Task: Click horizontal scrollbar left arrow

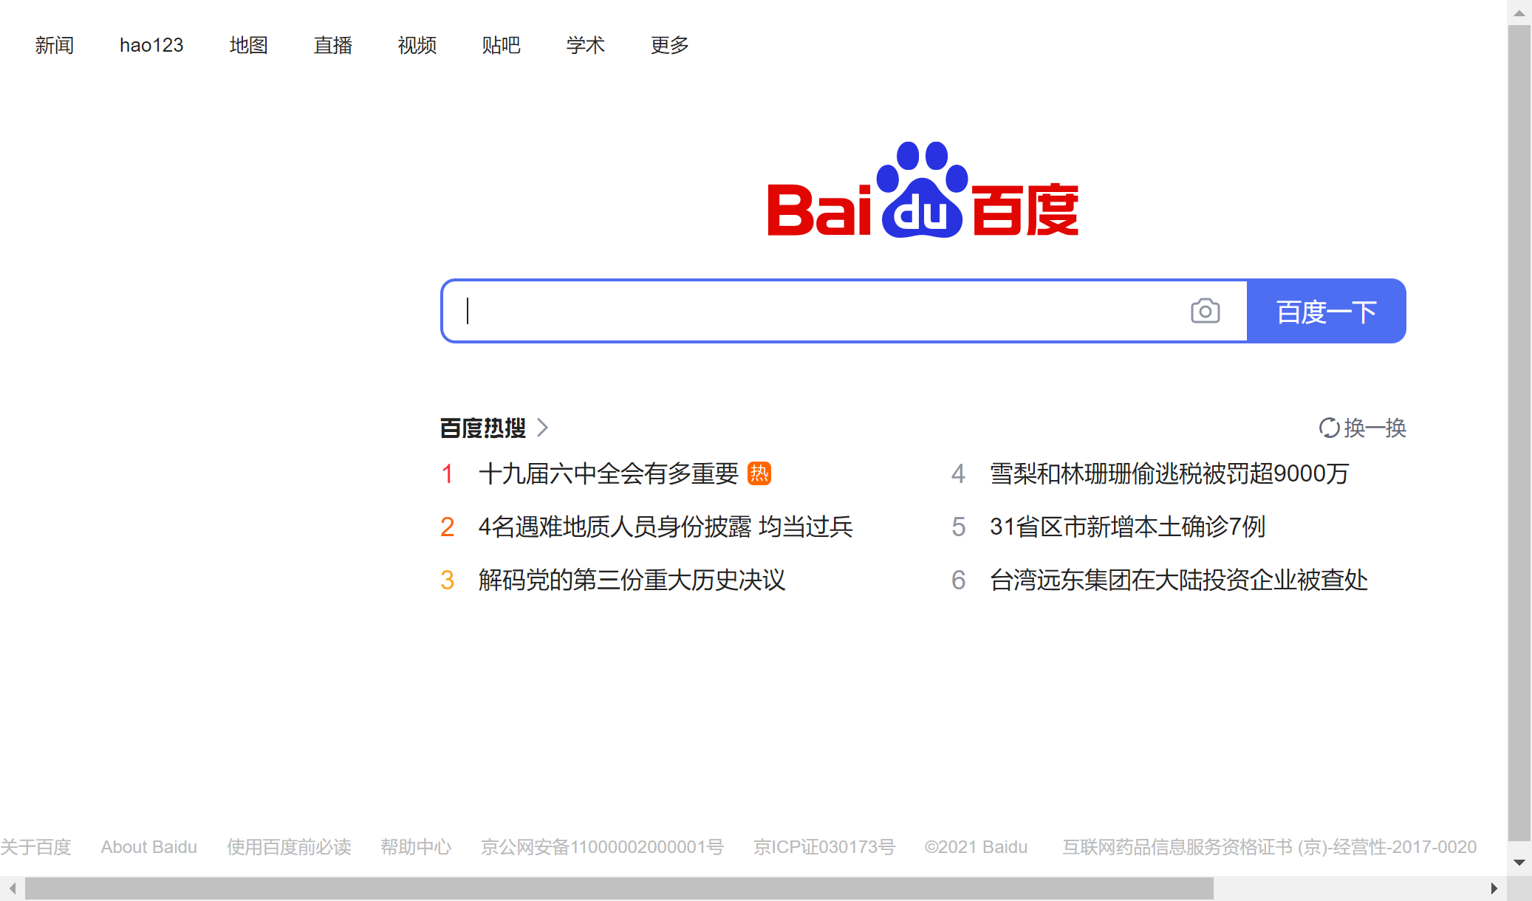Action: point(13,888)
